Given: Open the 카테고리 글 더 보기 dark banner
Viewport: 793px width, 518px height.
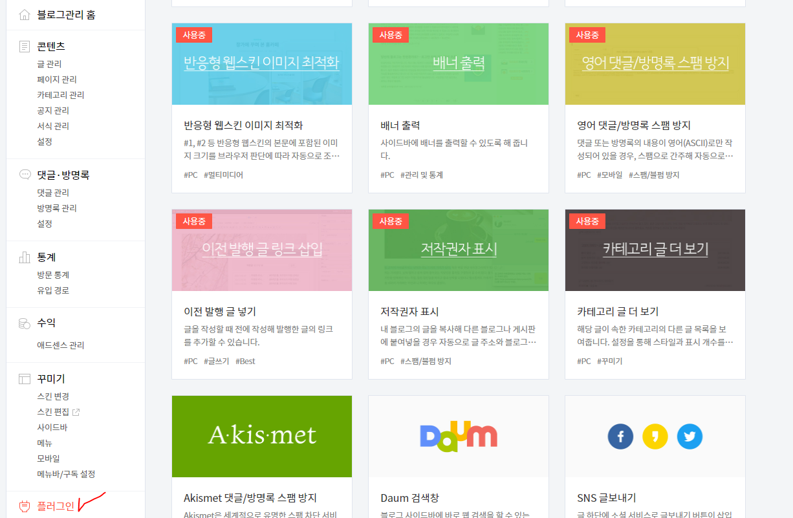Looking at the screenshot, I should (655, 250).
